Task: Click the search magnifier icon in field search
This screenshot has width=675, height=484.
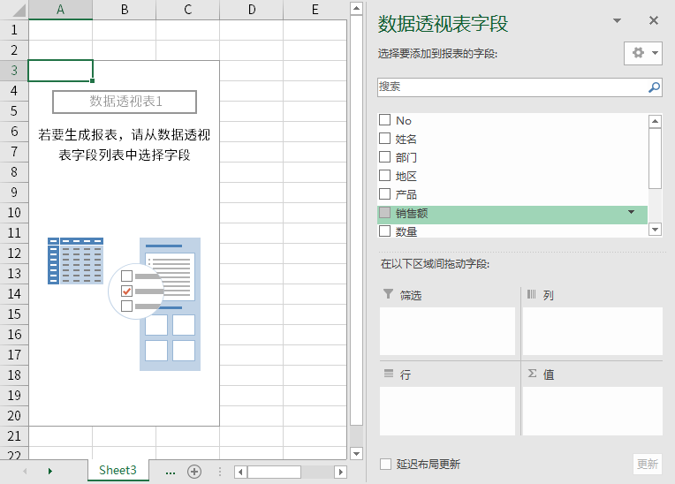Action: pos(654,87)
